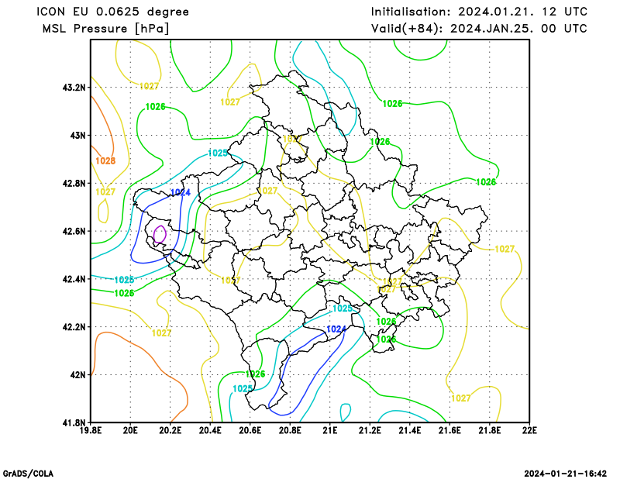Click the "20.6E" longitude label
The image size is (620, 479).
pos(250,430)
